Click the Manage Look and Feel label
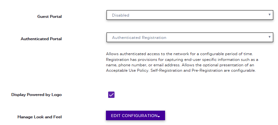 point(39,117)
